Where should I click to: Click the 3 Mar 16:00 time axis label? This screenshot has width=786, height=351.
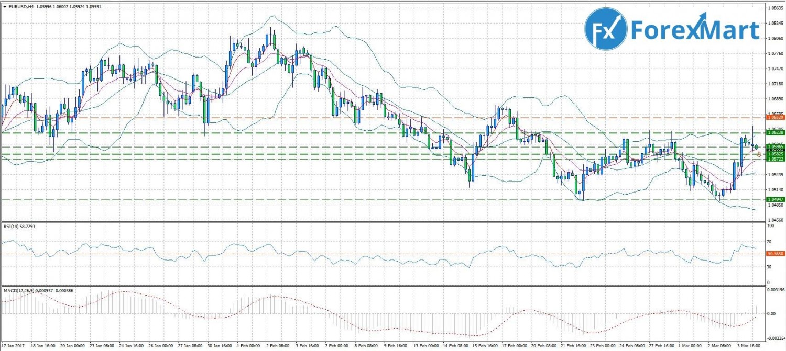coord(748,346)
